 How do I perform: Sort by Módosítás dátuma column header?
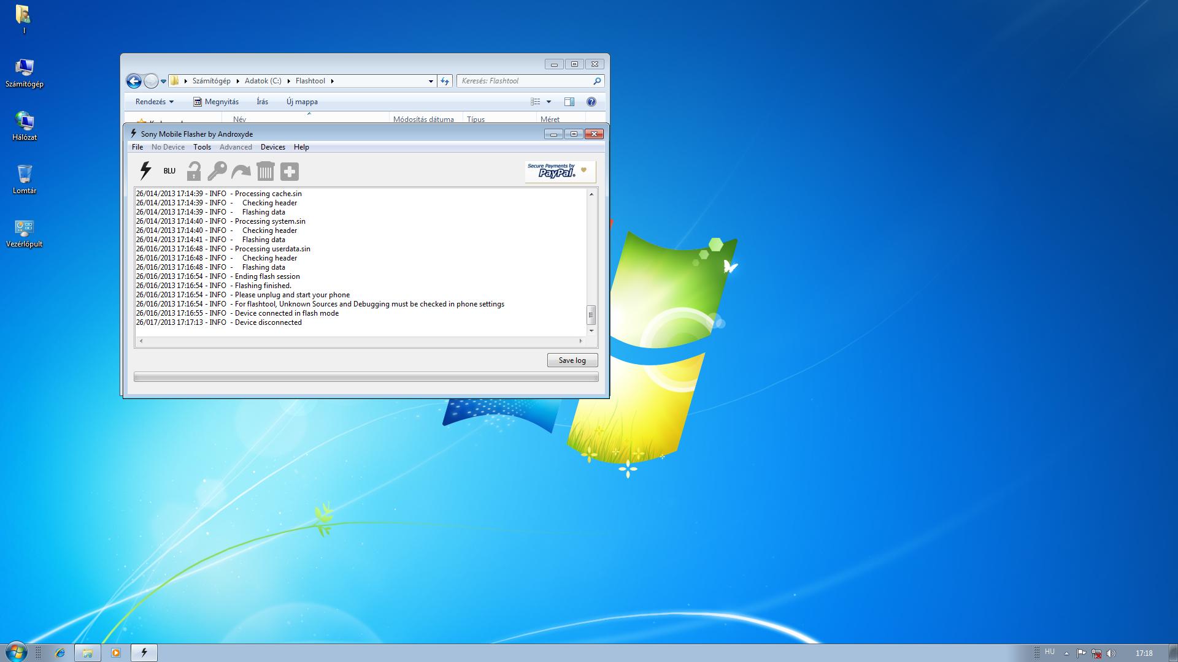423,120
